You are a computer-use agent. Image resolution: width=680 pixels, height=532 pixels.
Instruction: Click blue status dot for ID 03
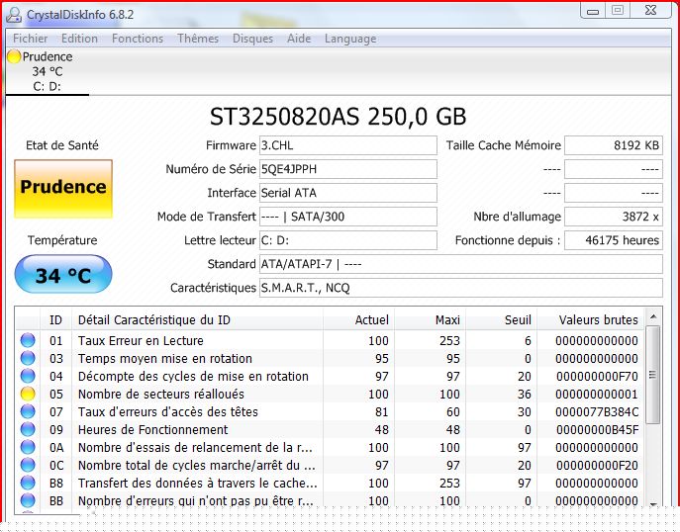pos(28,358)
